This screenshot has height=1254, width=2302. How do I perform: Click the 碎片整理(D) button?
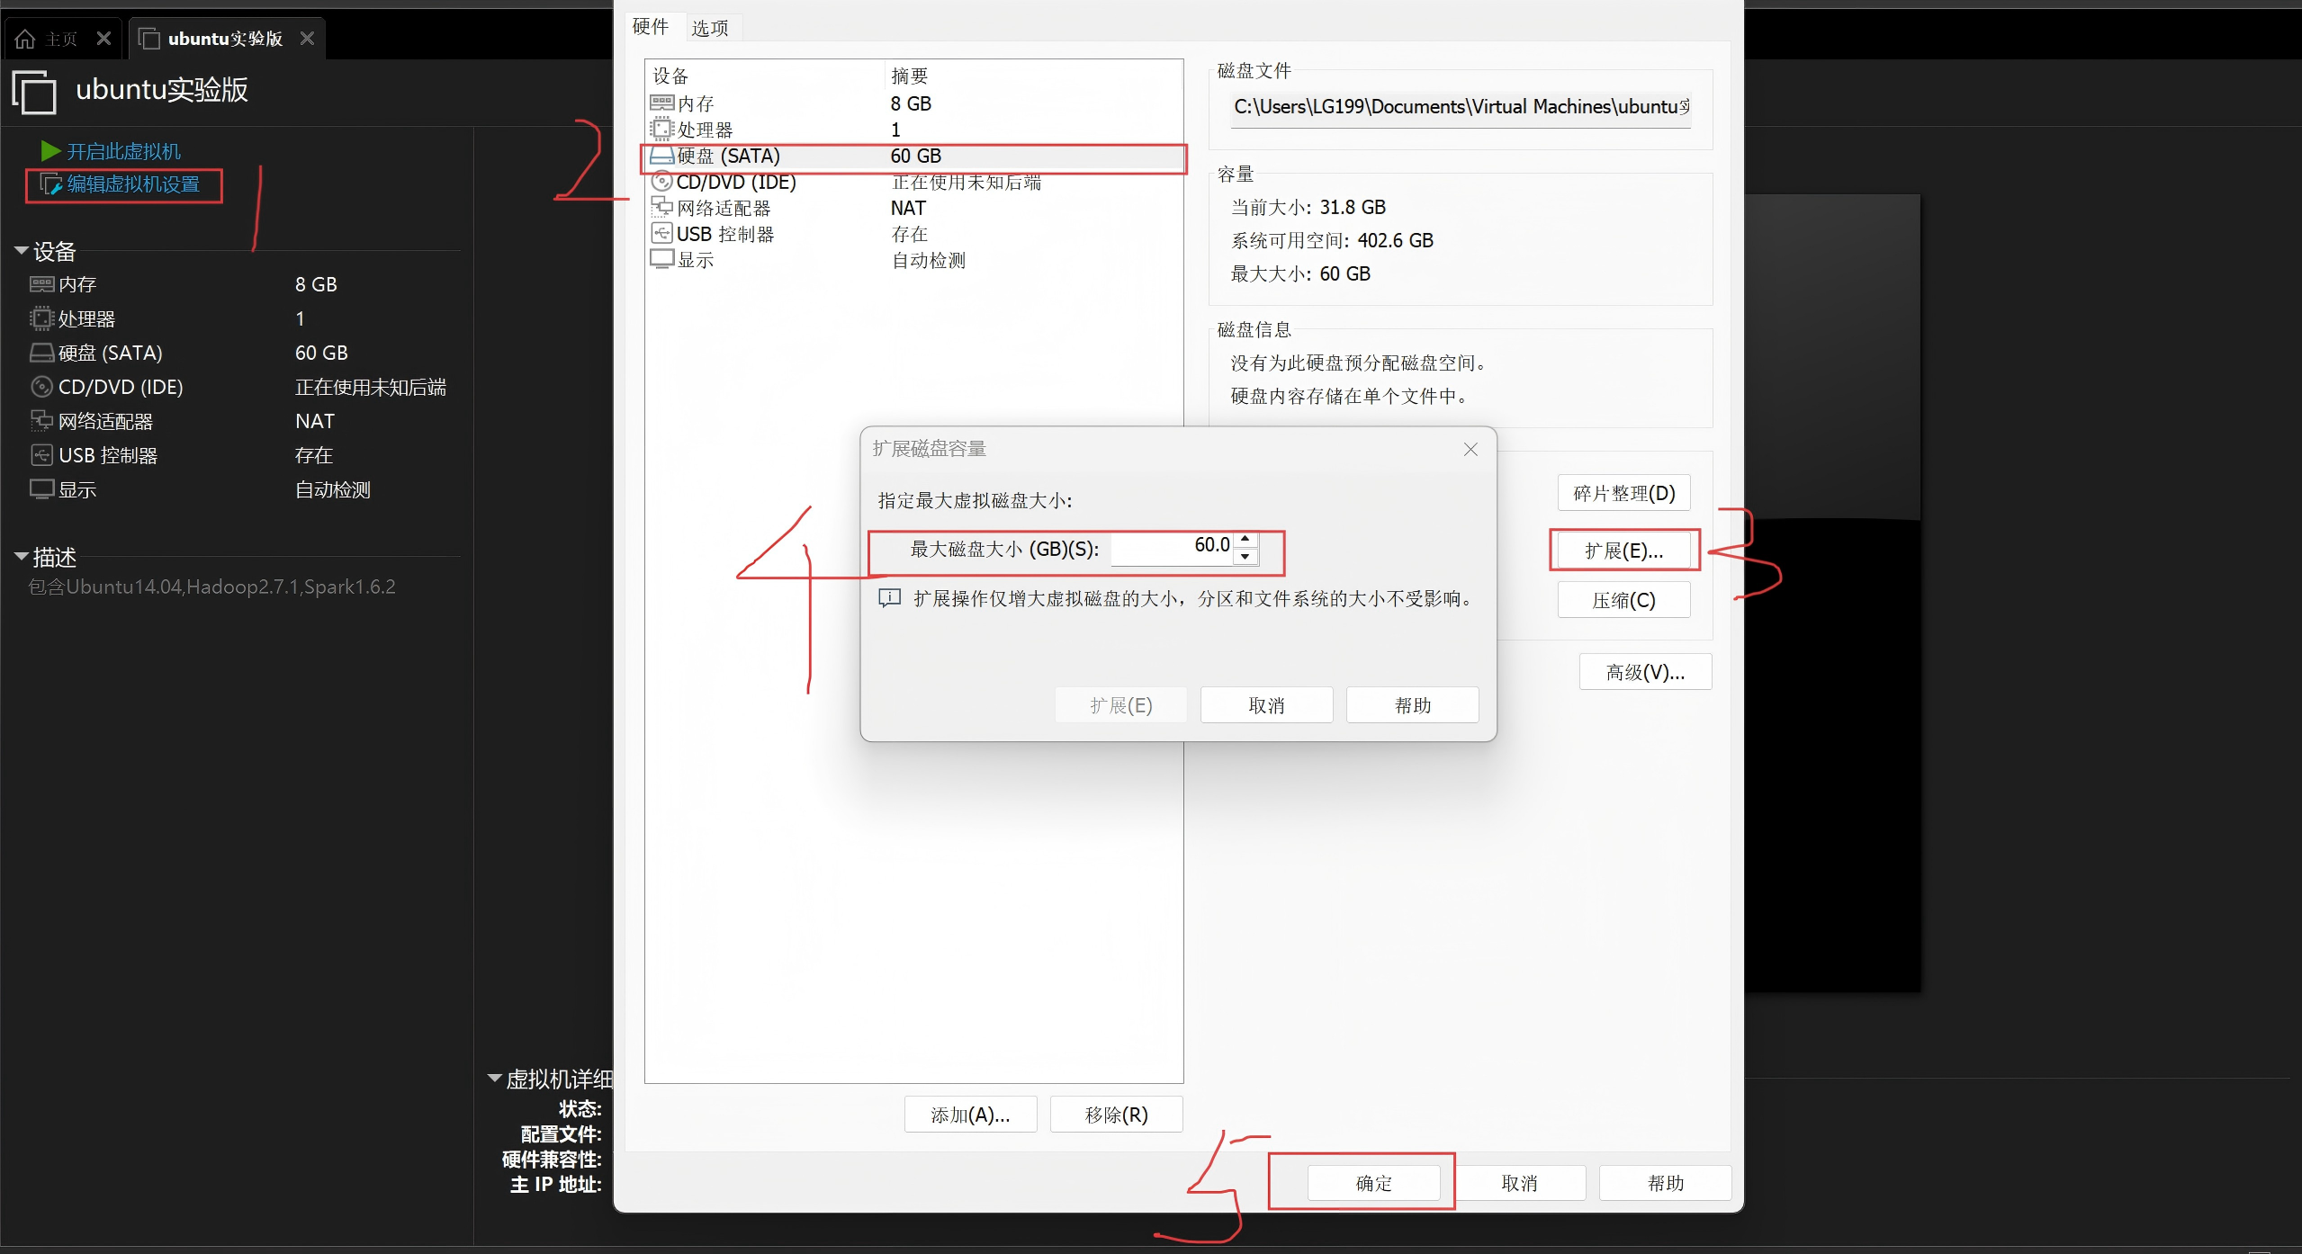[x=1623, y=493]
